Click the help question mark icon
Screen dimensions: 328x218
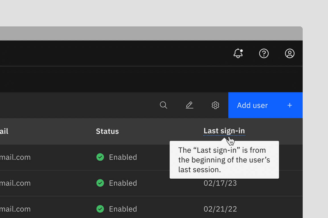(264, 53)
